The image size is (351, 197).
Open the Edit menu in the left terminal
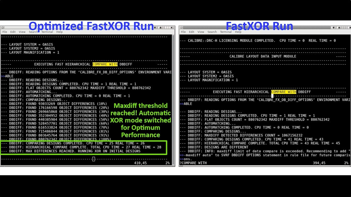tap(13, 32)
